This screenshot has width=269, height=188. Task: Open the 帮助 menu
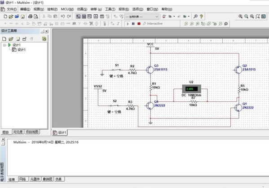click(167, 9)
